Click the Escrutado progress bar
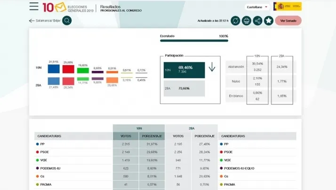This screenshot has width=336, height=190. pos(194,41)
